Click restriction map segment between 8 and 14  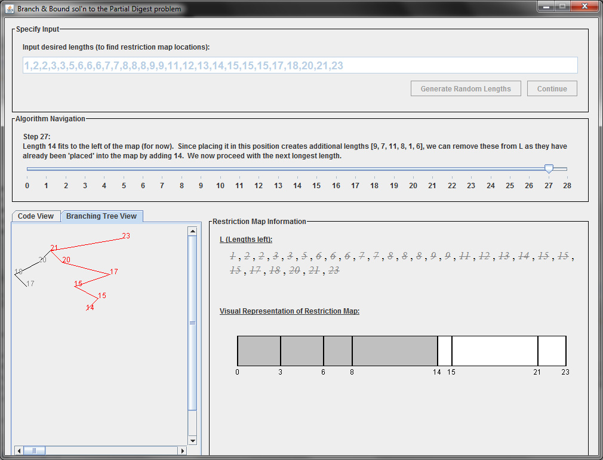[x=395, y=351]
